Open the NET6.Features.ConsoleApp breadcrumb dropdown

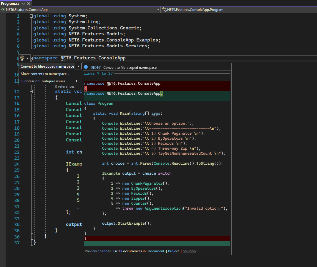pyautogui.click(x=158, y=10)
